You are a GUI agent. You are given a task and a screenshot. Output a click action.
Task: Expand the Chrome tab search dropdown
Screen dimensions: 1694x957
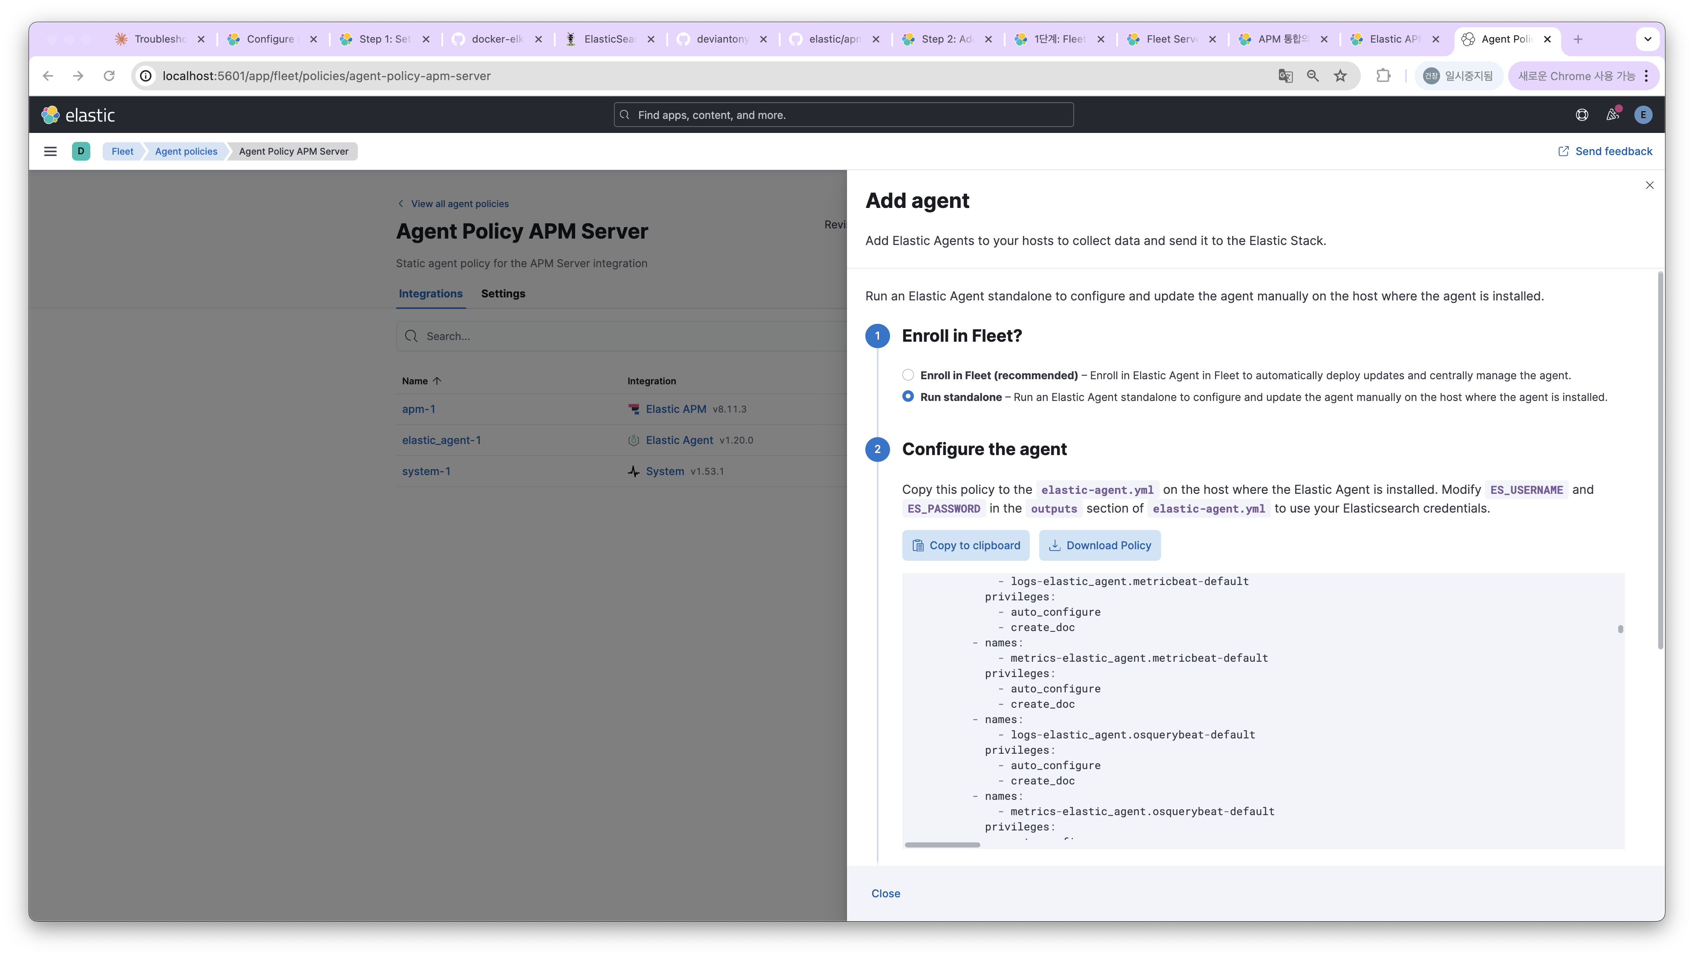tap(1647, 40)
